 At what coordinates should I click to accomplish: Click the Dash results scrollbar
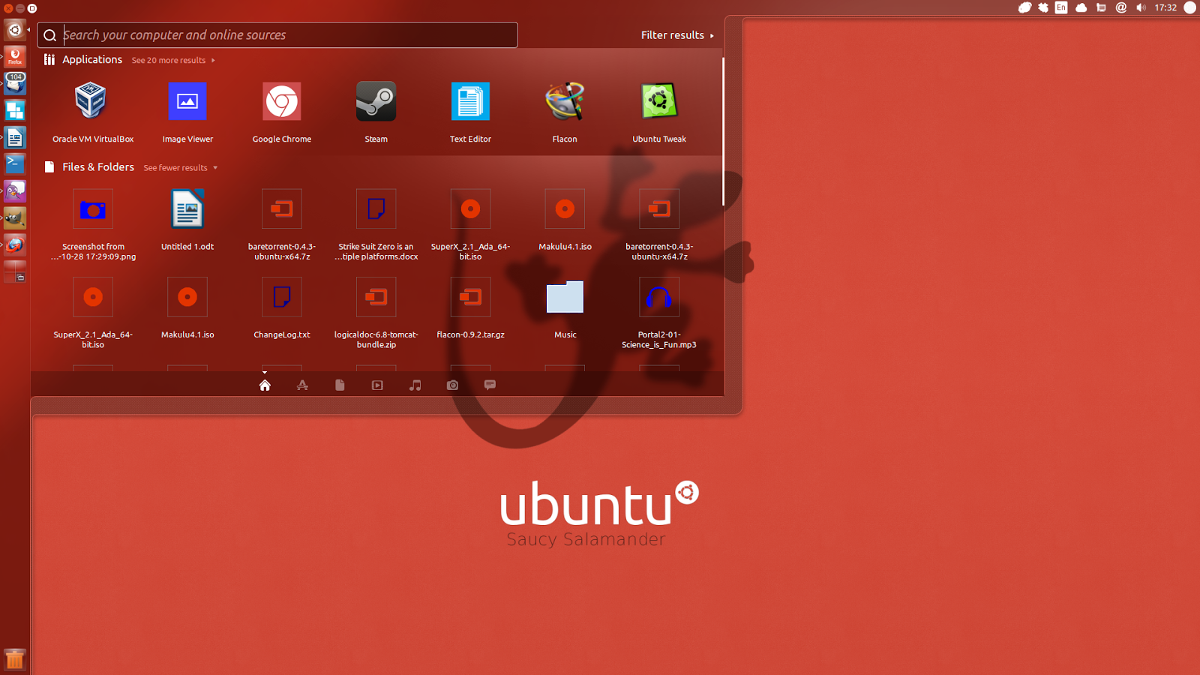723,131
